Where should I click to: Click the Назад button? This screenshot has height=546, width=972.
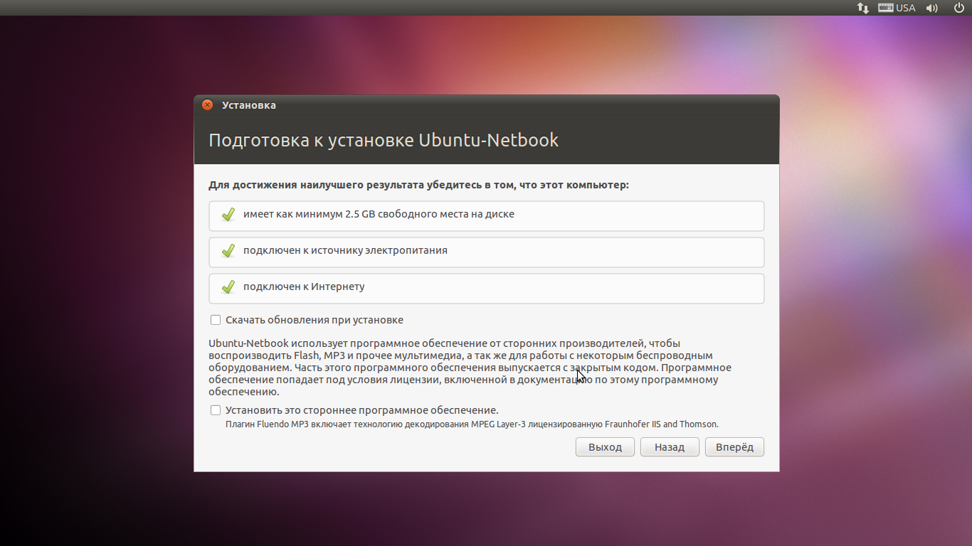pyautogui.click(x=670, y=447)
